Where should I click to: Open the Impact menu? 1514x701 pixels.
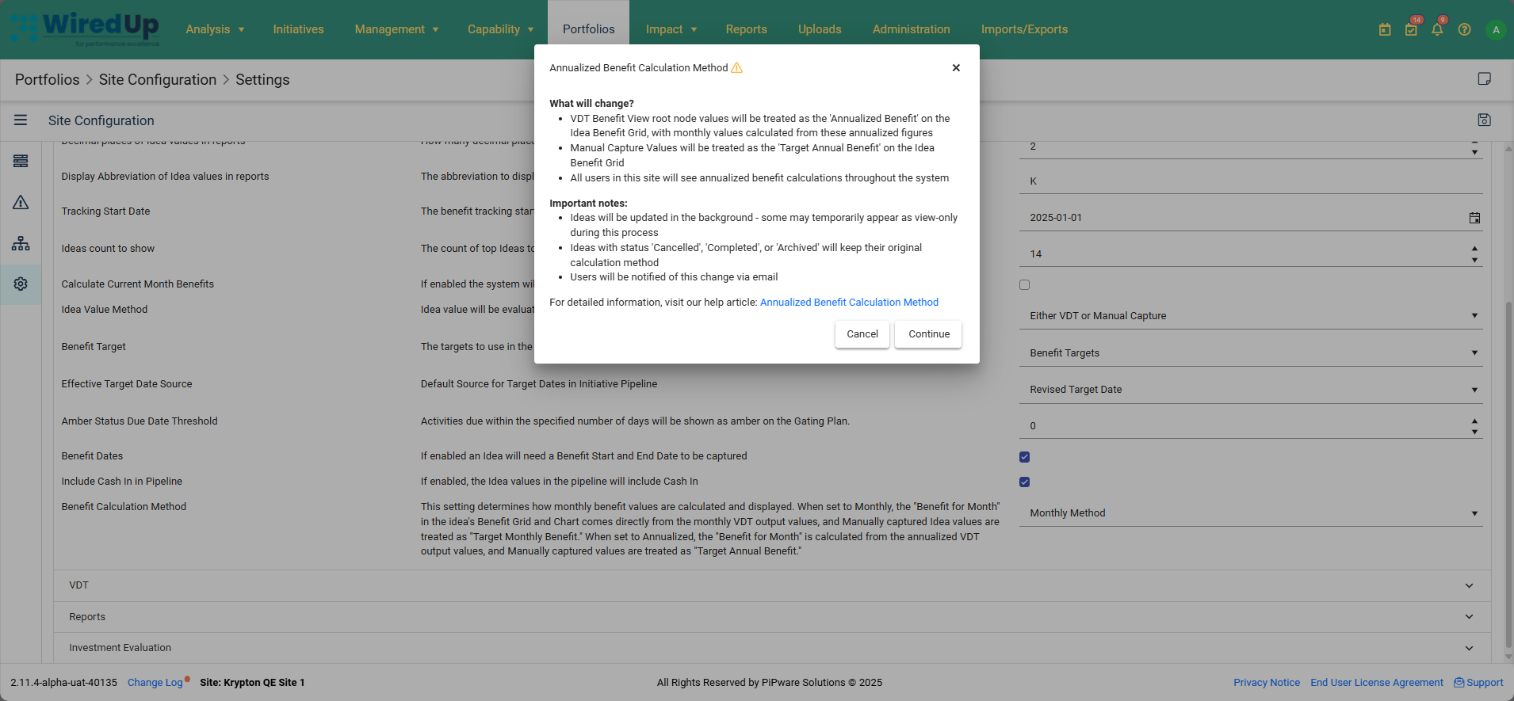[671, 29]
